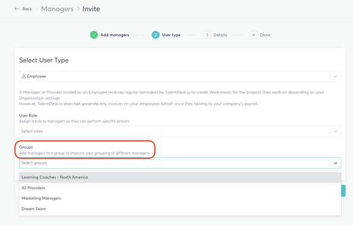Click the User type step label
353x225 pixels.
point(171,35)
